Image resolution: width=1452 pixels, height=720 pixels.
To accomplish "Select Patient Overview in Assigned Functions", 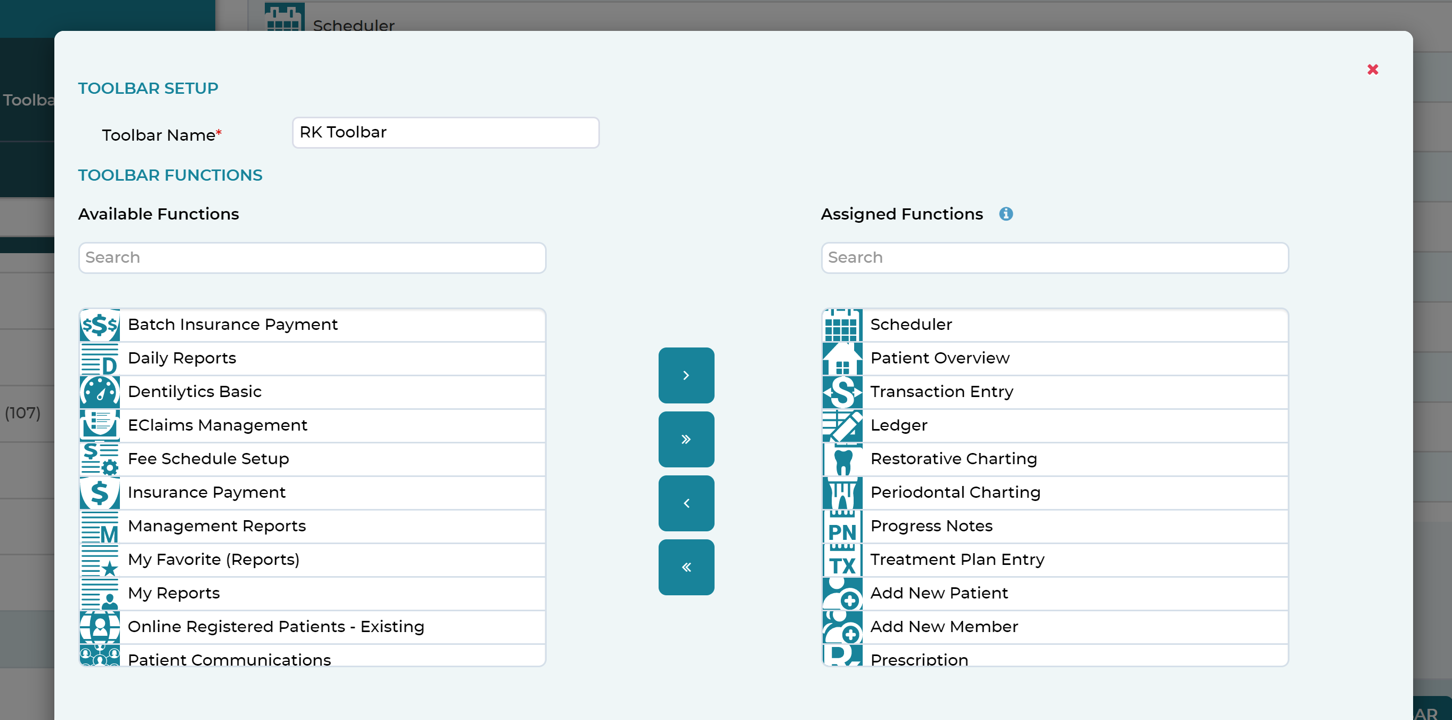I will click(1054, 359).
